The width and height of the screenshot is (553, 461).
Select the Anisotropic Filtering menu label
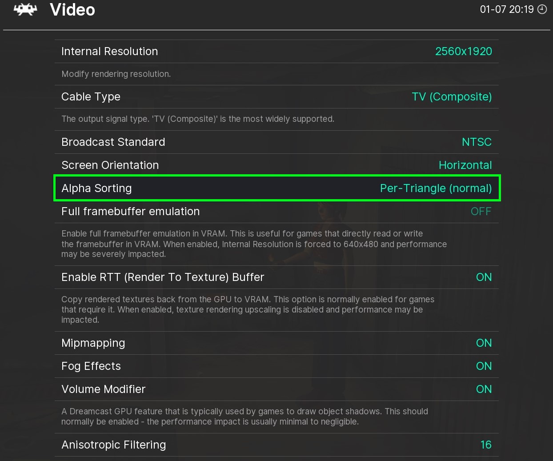[x=113, y=445]
